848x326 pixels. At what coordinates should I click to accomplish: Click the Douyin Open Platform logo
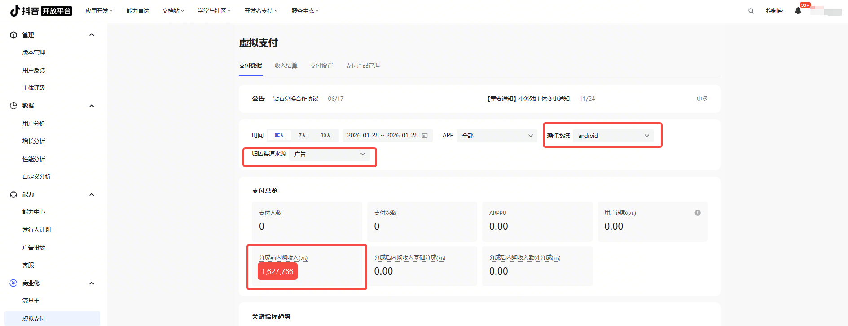(x=41, y=11)
